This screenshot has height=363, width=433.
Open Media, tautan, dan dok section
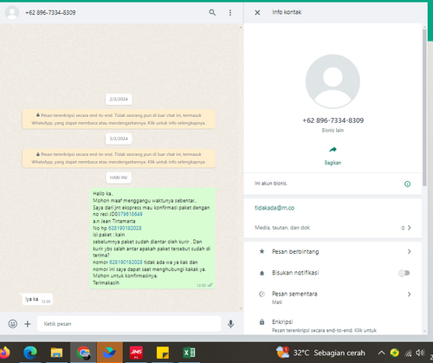pos(333,228)
